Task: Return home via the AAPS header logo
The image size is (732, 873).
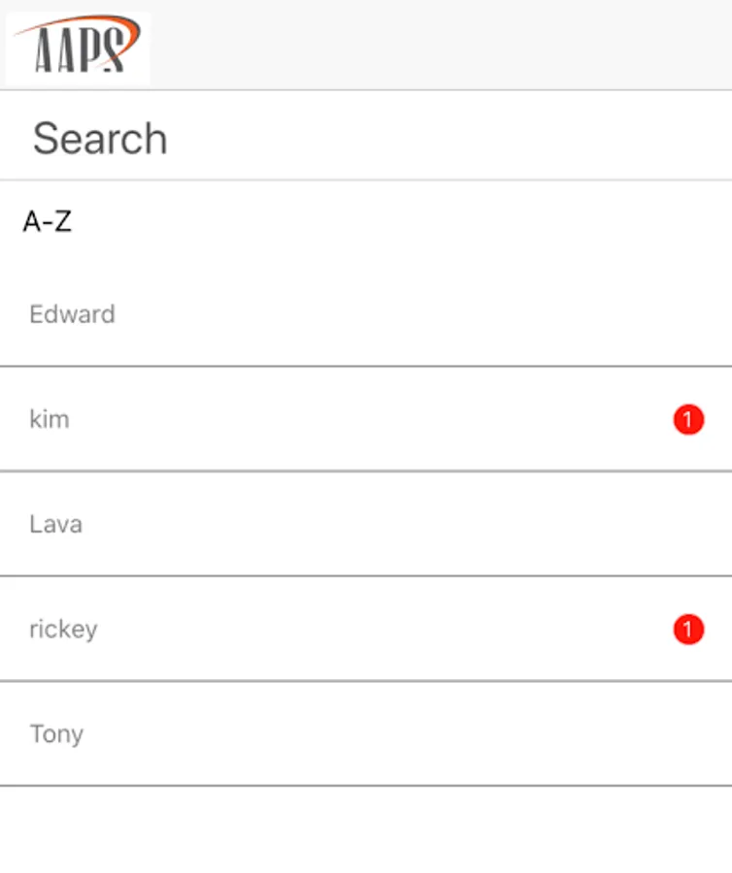Action: (78, 46)
